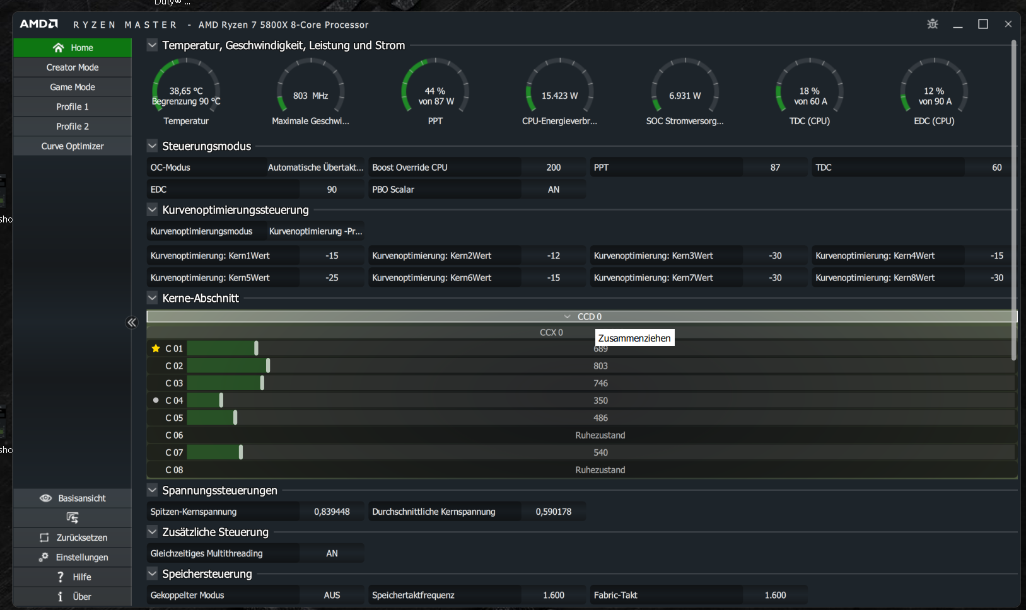Open the Über about entry
Viewport: 1026px width, 610px height.
click(x=73, y=596)
